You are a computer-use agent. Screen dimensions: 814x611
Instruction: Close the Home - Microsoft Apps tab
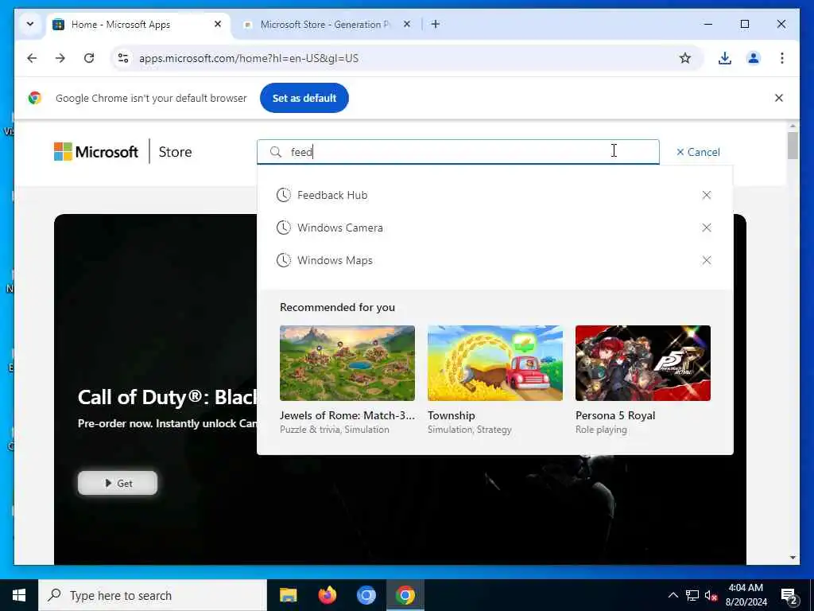tap(218, 24)
